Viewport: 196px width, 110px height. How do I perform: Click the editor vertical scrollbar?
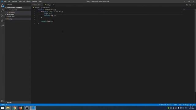pyautogui.click(x=195, y=50)
